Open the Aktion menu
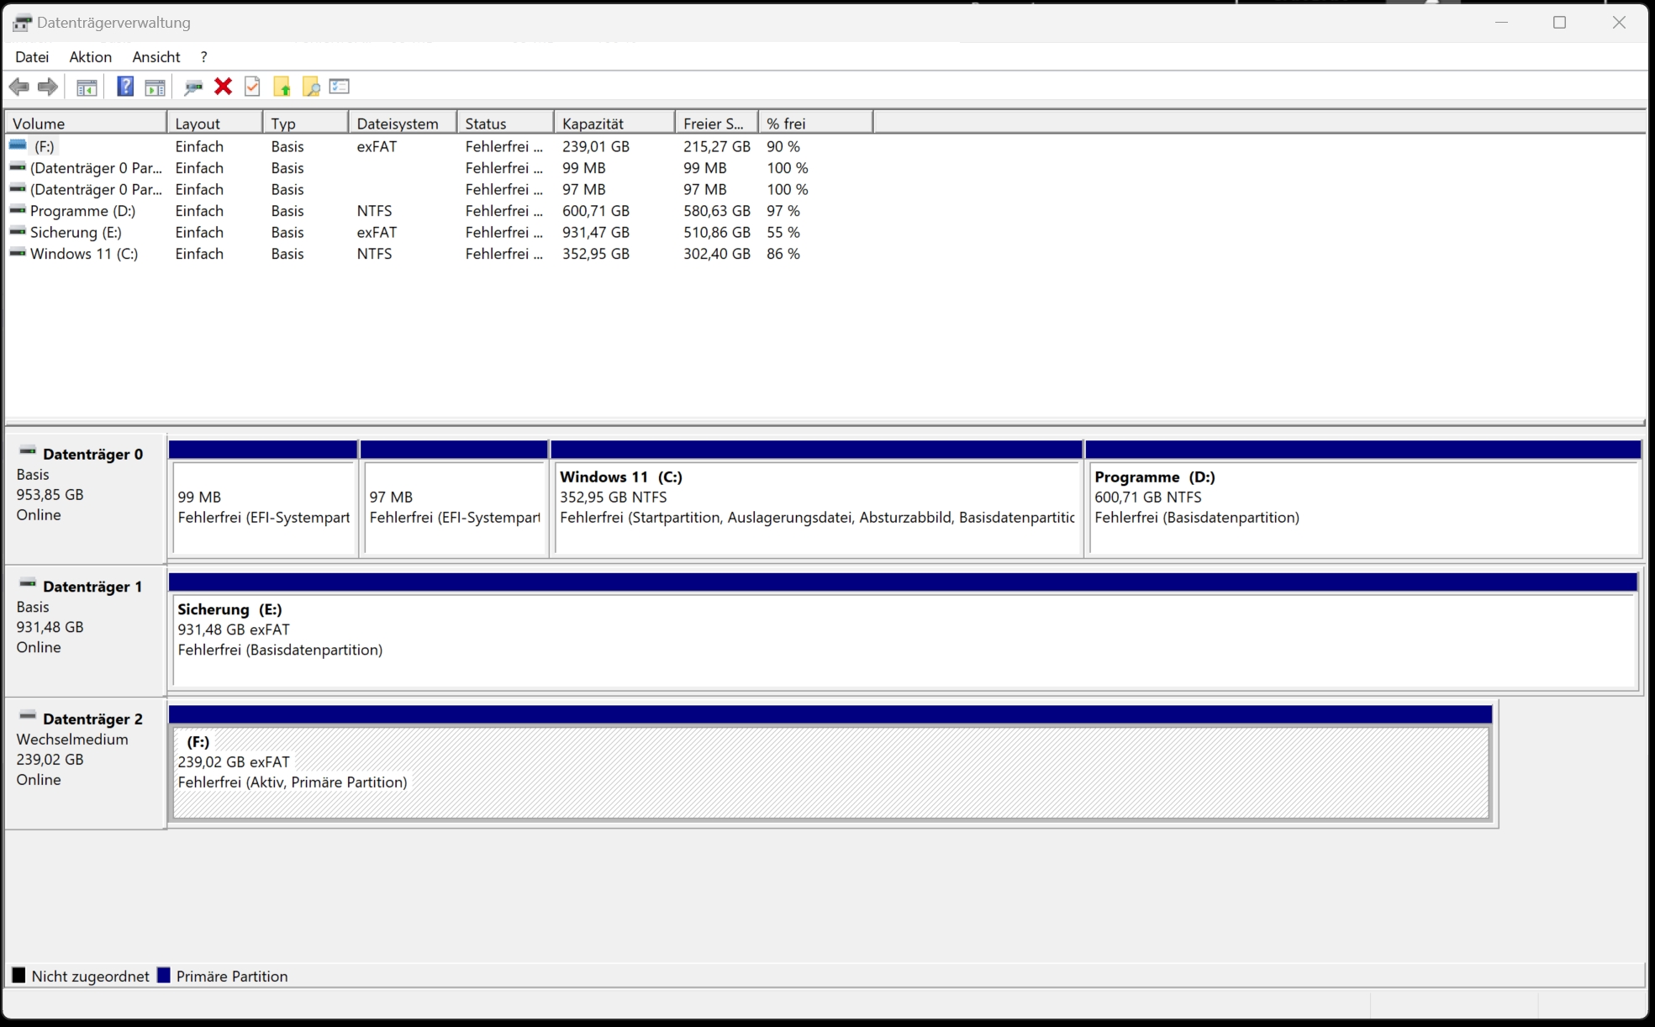 [90, 57]
